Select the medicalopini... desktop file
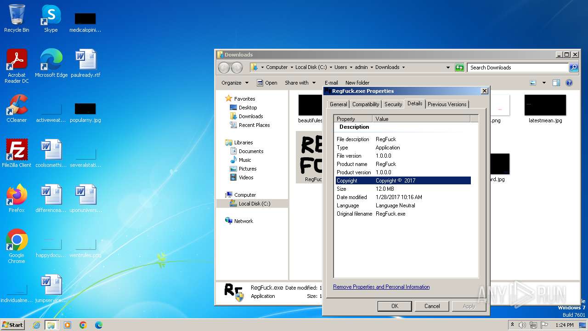Screen dimensions: 588x331 click(x=85, y=23)
